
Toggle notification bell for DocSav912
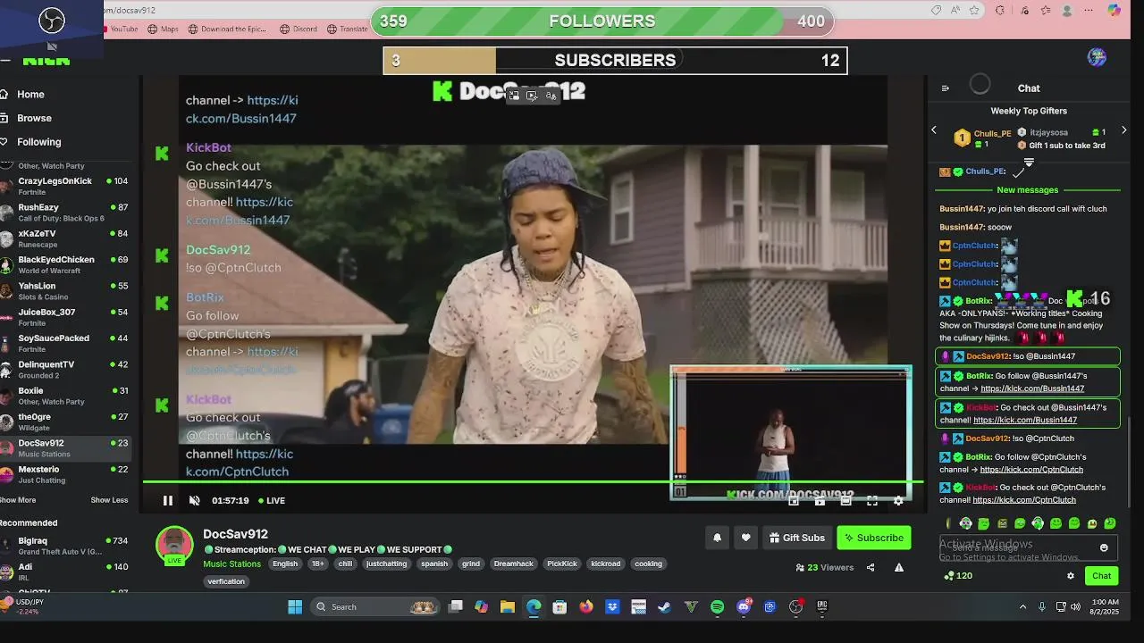(x=717, y=538)
